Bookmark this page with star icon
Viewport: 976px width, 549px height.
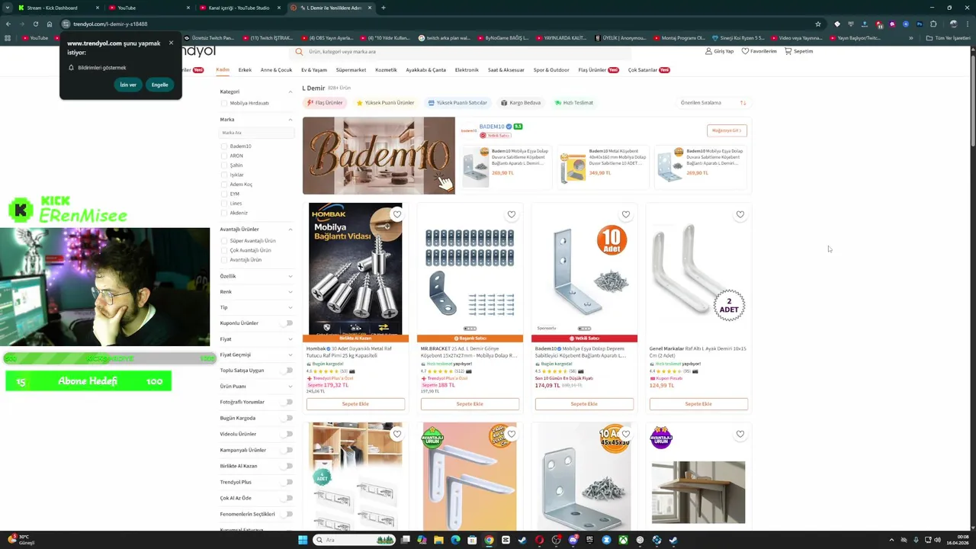818,24
